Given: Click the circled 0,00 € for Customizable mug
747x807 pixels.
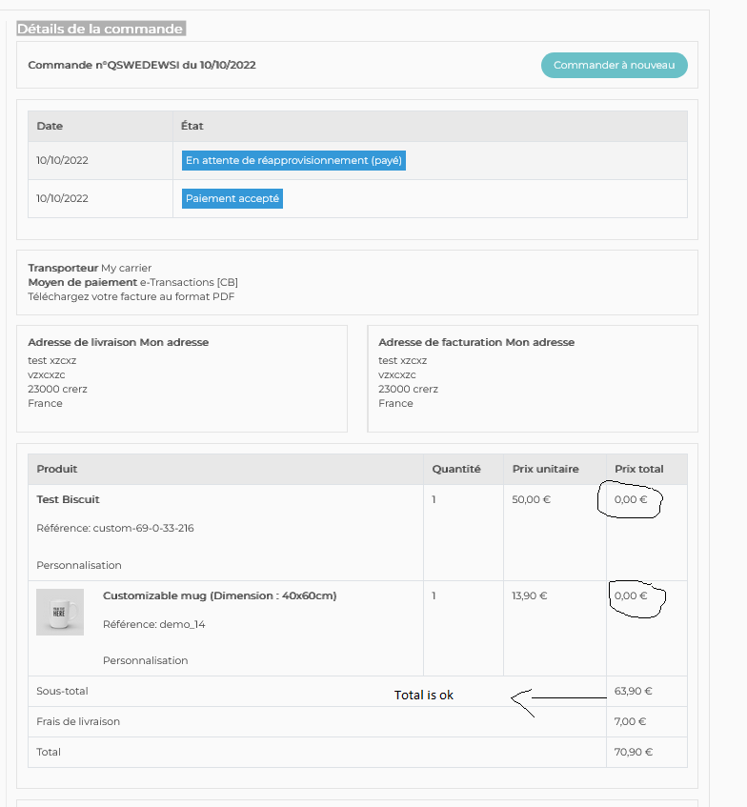Looking at the screenshot, I should coord(631,595).
